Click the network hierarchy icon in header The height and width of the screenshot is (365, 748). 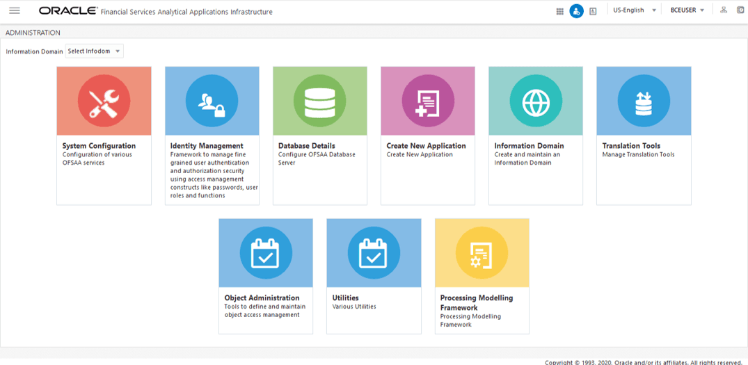(724, 10)
